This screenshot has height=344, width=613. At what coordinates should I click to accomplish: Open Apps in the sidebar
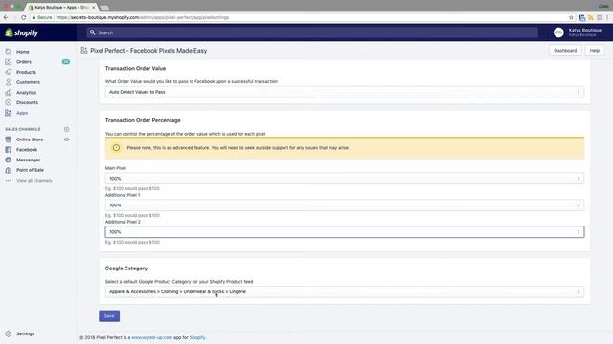22,113
